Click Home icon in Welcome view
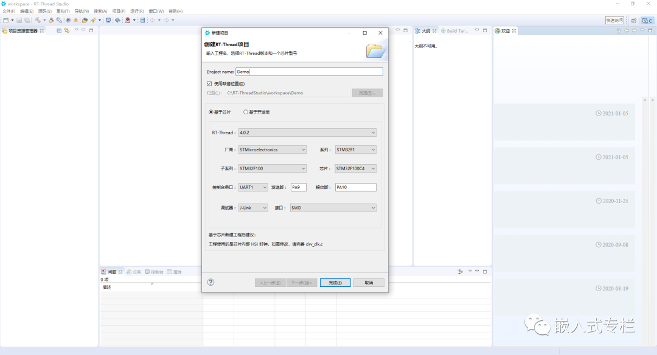The width and height of the screenshot is (657, 355). 619,30
